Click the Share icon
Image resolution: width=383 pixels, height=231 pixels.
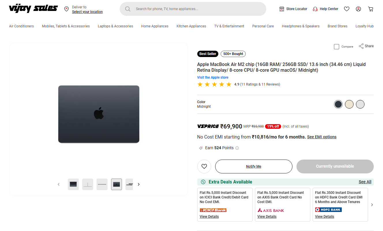(x=361, y=46)
